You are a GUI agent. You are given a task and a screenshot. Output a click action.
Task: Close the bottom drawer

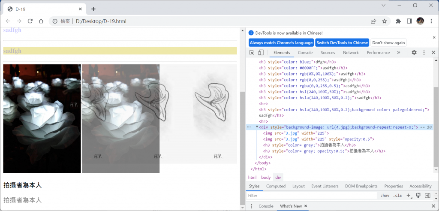pos(433,206)
